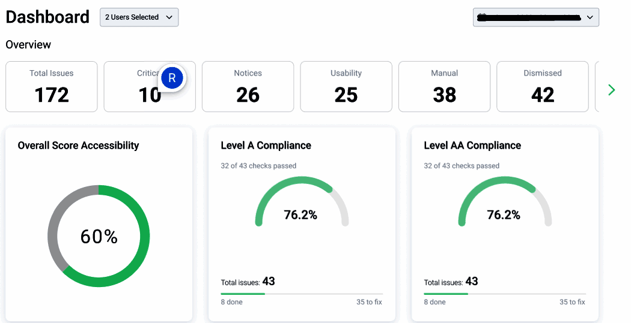Click the Level A Compliance title
The image size is (631, 323).
pyautogui.click(x=266, y=145)
